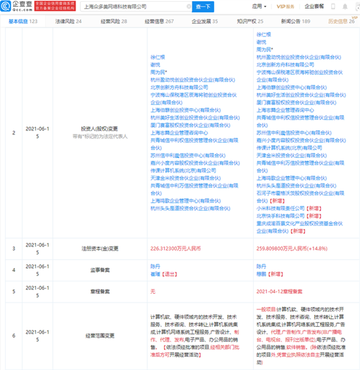Click date 2021-06-15 of 注册资本(金)变更 row
The height and width of the screenshot is (370, 360).
[x=37, y=249]
